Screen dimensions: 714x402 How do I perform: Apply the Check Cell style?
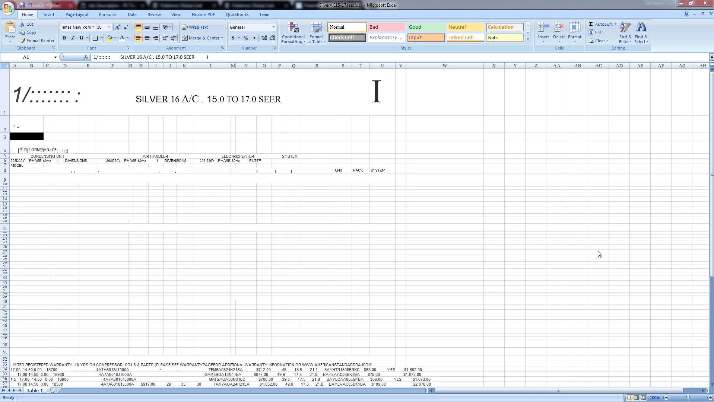click(x=347, y=38)
